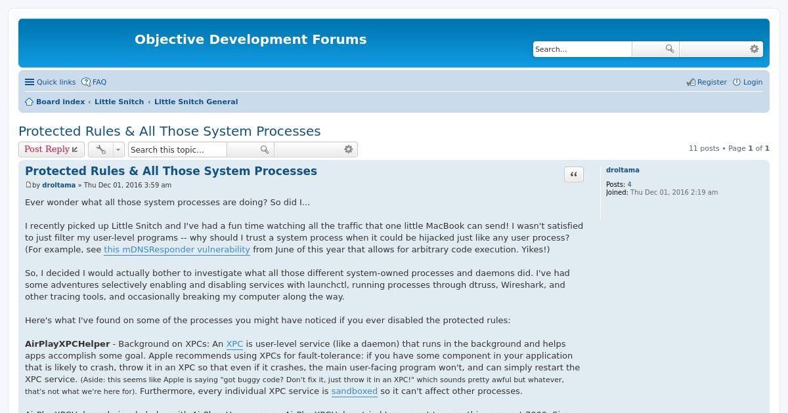Focus the 'Search this topic' field

(177, 149)
